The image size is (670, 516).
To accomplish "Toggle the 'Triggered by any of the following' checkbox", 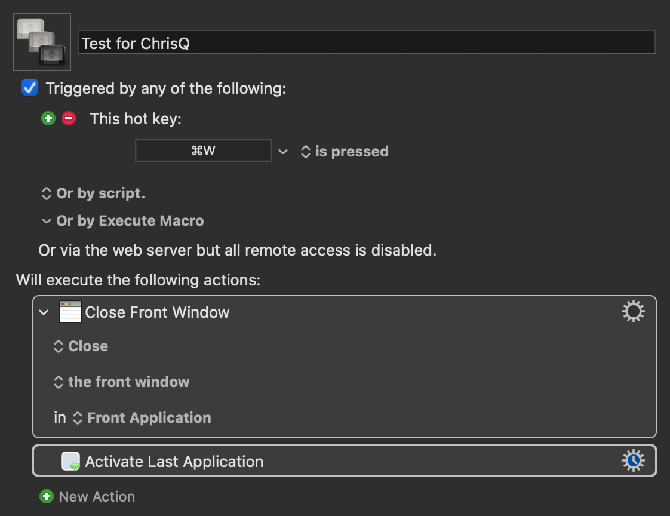I will [29, 88].
